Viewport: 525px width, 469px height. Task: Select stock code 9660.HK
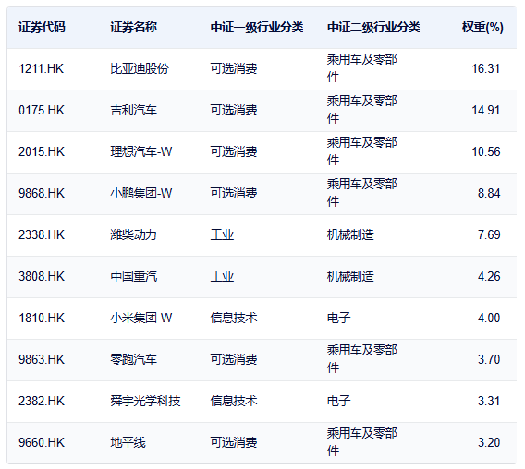[42, 442]
